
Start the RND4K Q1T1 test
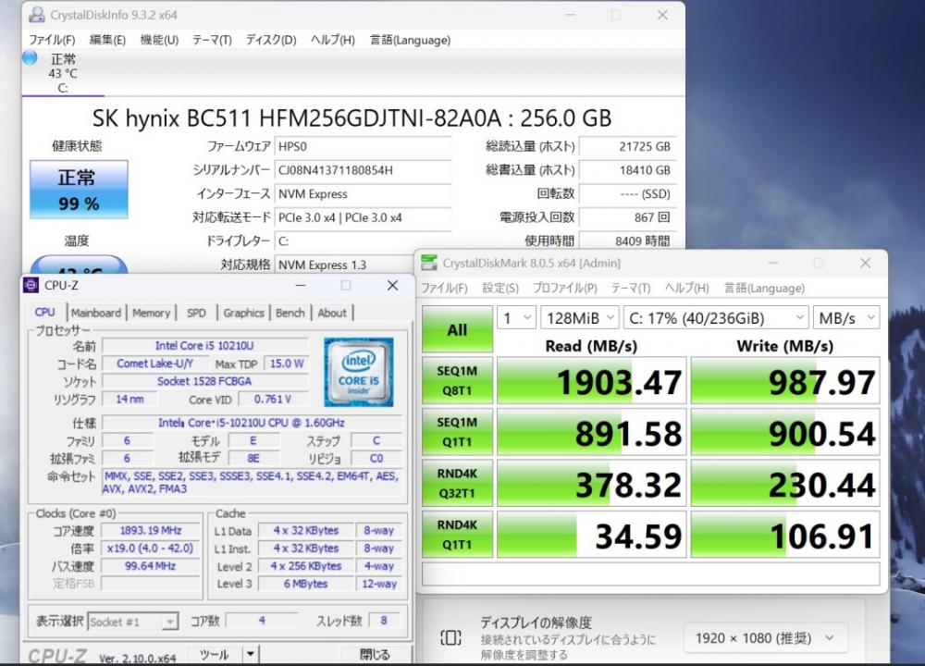(457, 535)
